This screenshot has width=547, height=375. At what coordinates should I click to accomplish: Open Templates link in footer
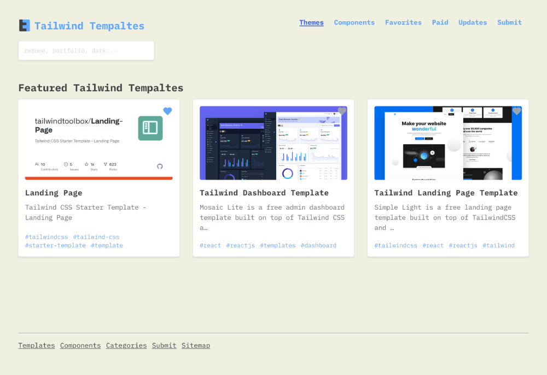tap(37, 346)
